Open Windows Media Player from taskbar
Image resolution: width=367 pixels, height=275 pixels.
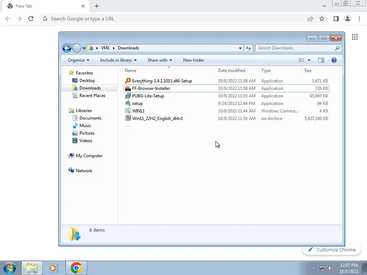tap(54, 268)
